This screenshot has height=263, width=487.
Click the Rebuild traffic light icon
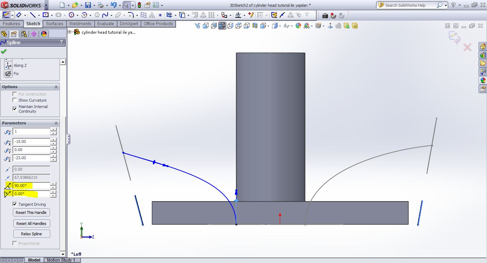point(139,5)
